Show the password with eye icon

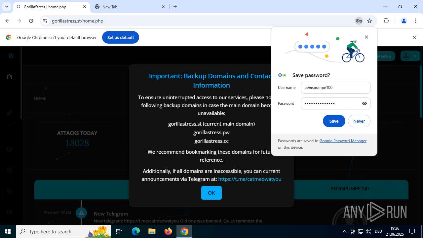tap(365, 103)
